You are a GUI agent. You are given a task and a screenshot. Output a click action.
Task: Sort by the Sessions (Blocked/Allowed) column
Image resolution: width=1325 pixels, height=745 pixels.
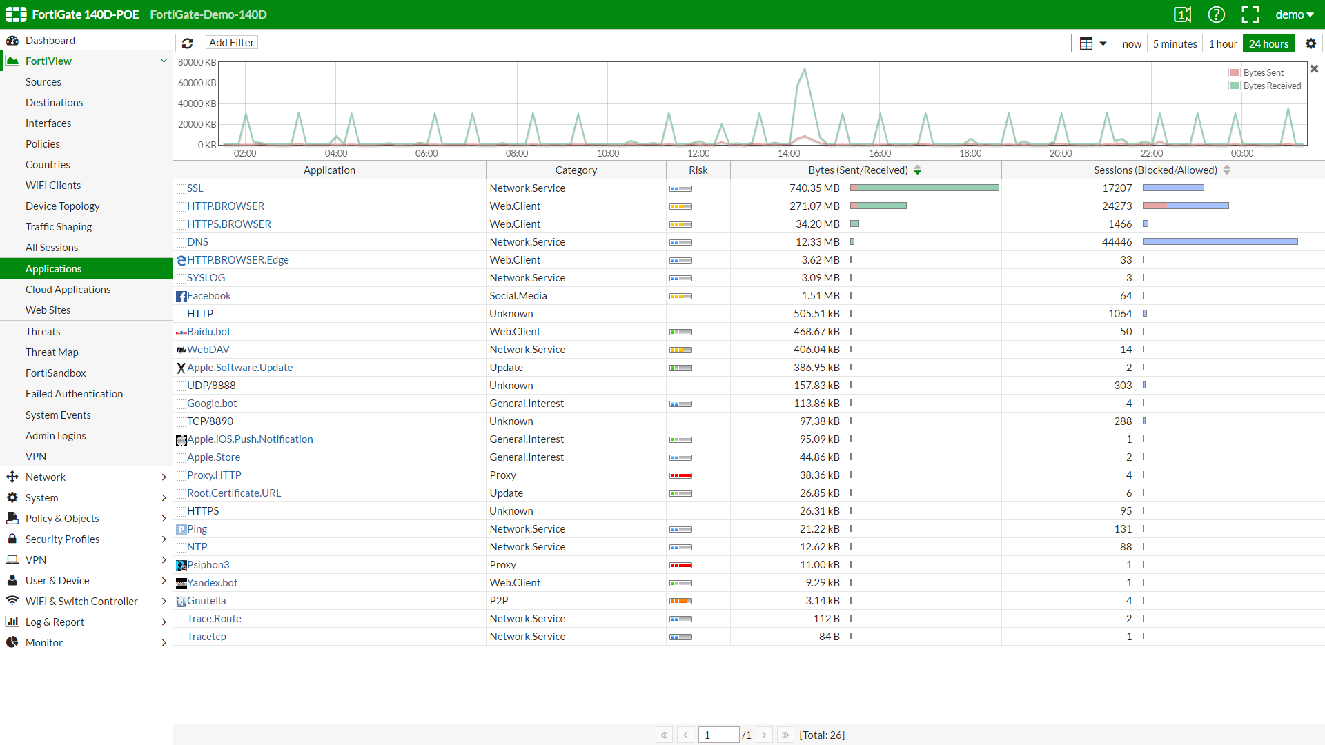(1155, 170)
